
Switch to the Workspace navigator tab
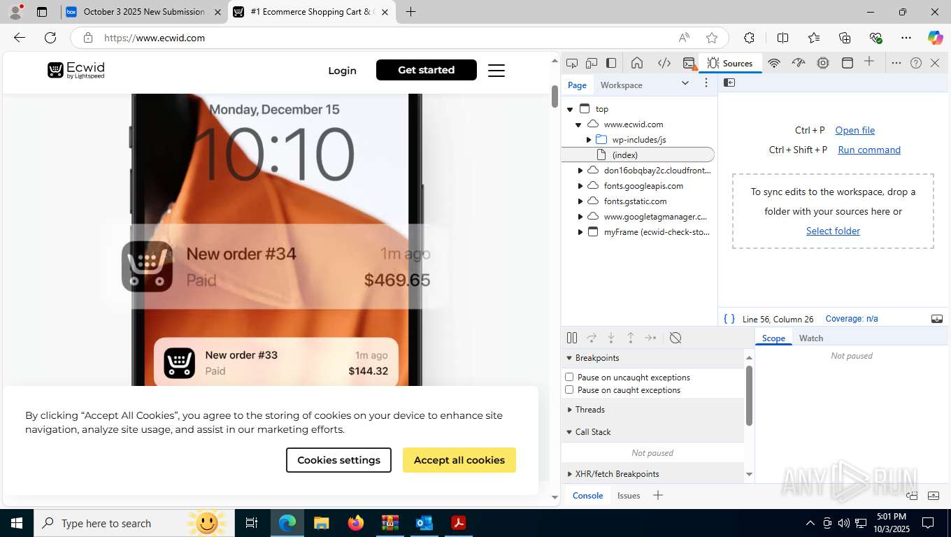(621, 85)
